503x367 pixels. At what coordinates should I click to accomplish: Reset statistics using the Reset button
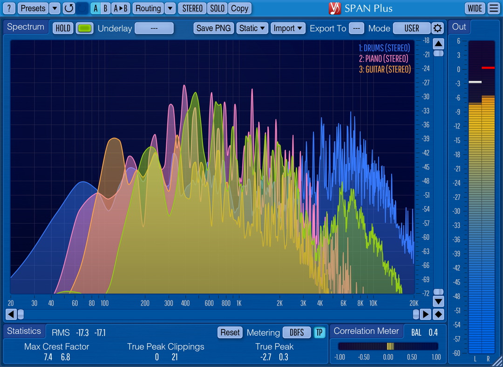tap(231, 333)
